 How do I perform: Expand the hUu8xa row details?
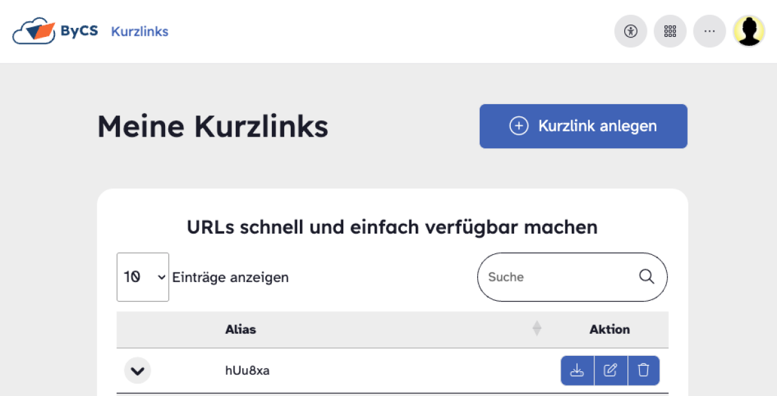[x=137, y=371]
